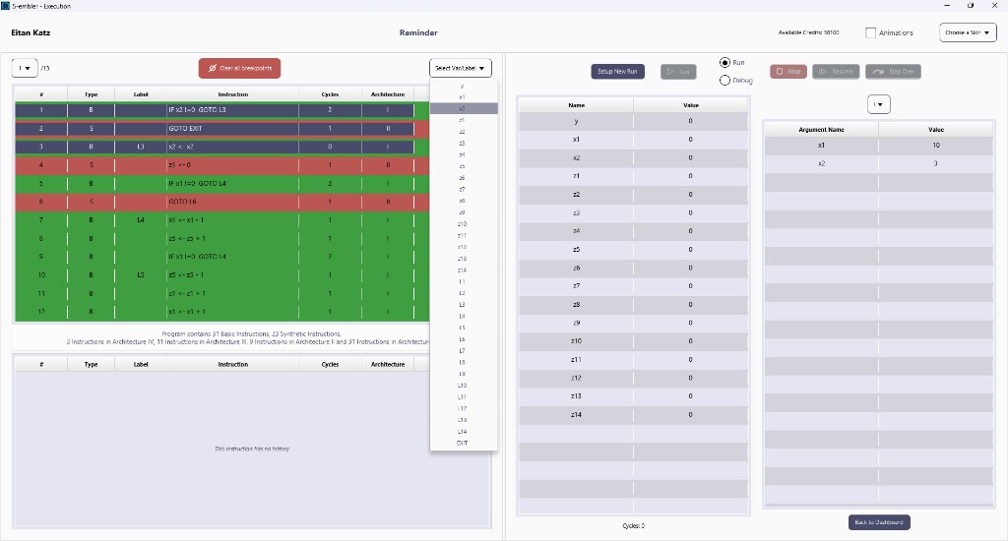Select variable row z12 in variables table
This screenshot has height=541, width=1008.
point(633,378)
